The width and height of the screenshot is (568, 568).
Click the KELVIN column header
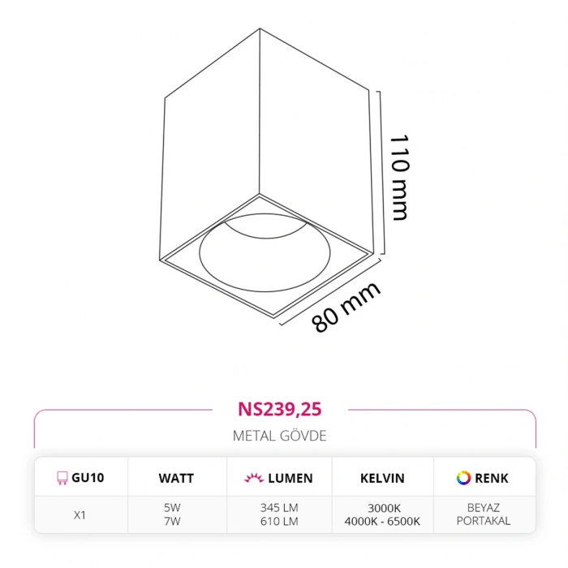coord(382,478)
